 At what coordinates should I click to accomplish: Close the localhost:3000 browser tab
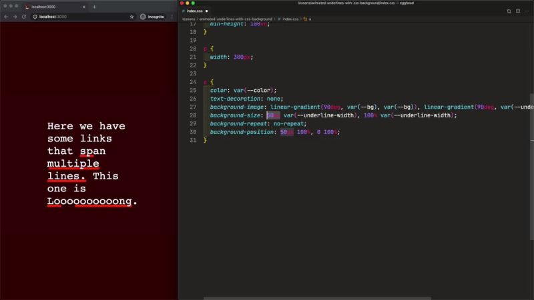(x=84, y=7)
